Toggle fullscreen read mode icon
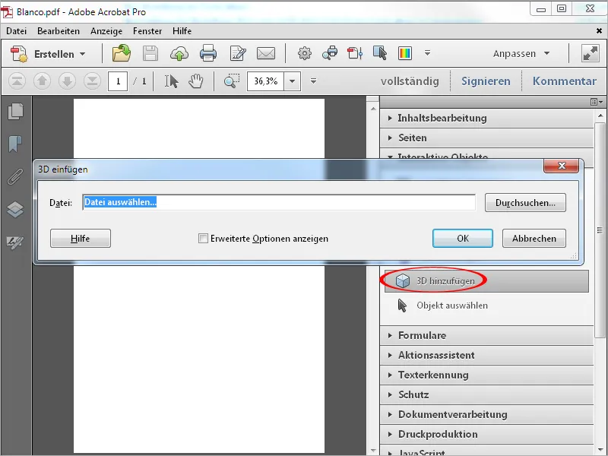Image resolution: width=608 pixels, height=456 pixels. [591, 53]
